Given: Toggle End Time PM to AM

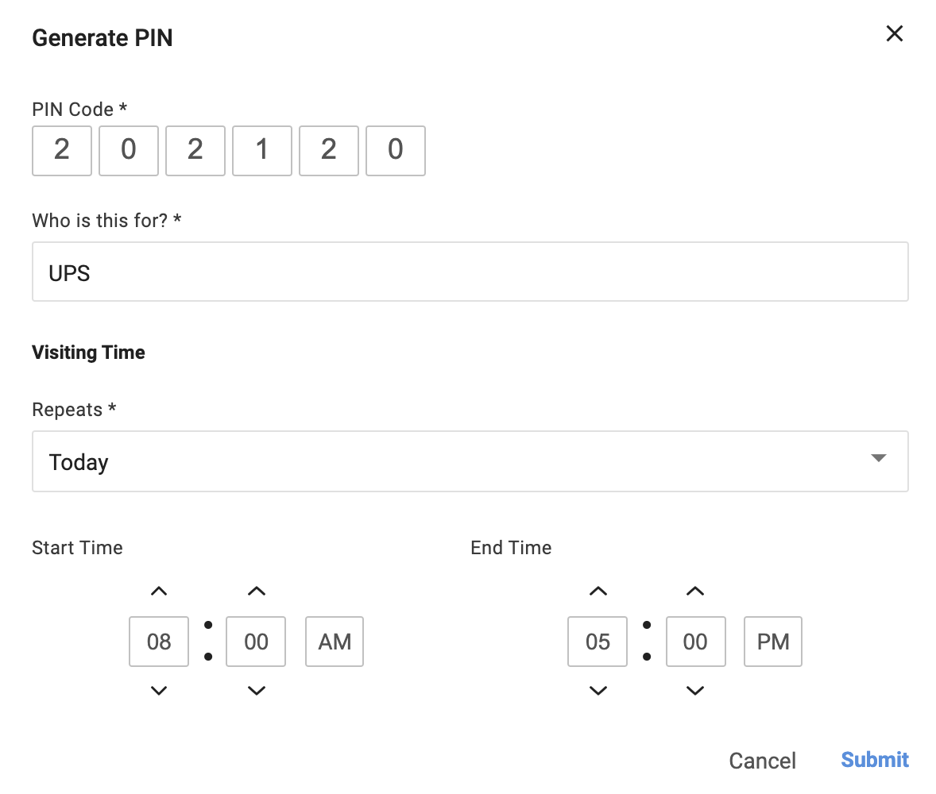Looking at the screenshot, I should coord(773,642).
